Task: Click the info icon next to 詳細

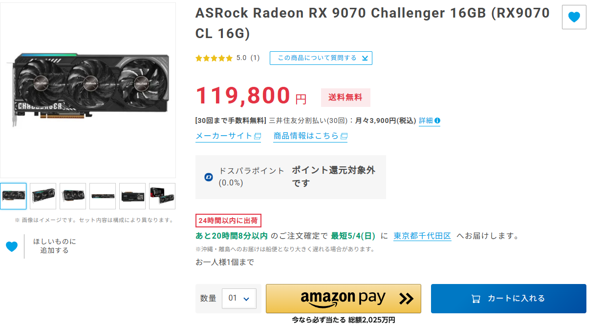Action: tap(437, 121)
